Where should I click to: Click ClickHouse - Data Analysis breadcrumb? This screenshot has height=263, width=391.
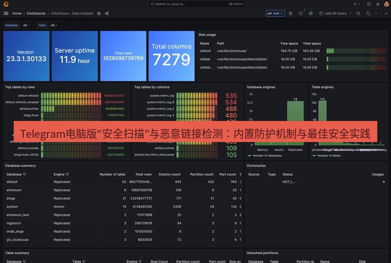[x=72, y=14]
